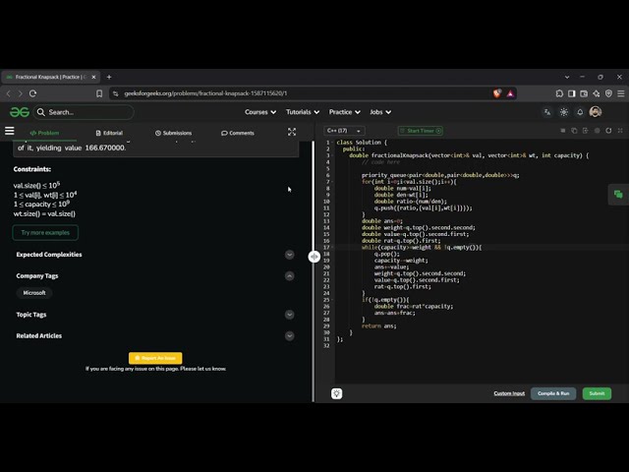Bookmark this page with the bookmark icon

99,93
